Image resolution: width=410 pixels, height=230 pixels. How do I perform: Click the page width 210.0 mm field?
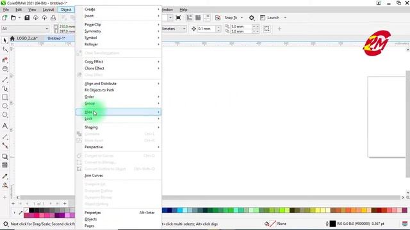(67, 26)
